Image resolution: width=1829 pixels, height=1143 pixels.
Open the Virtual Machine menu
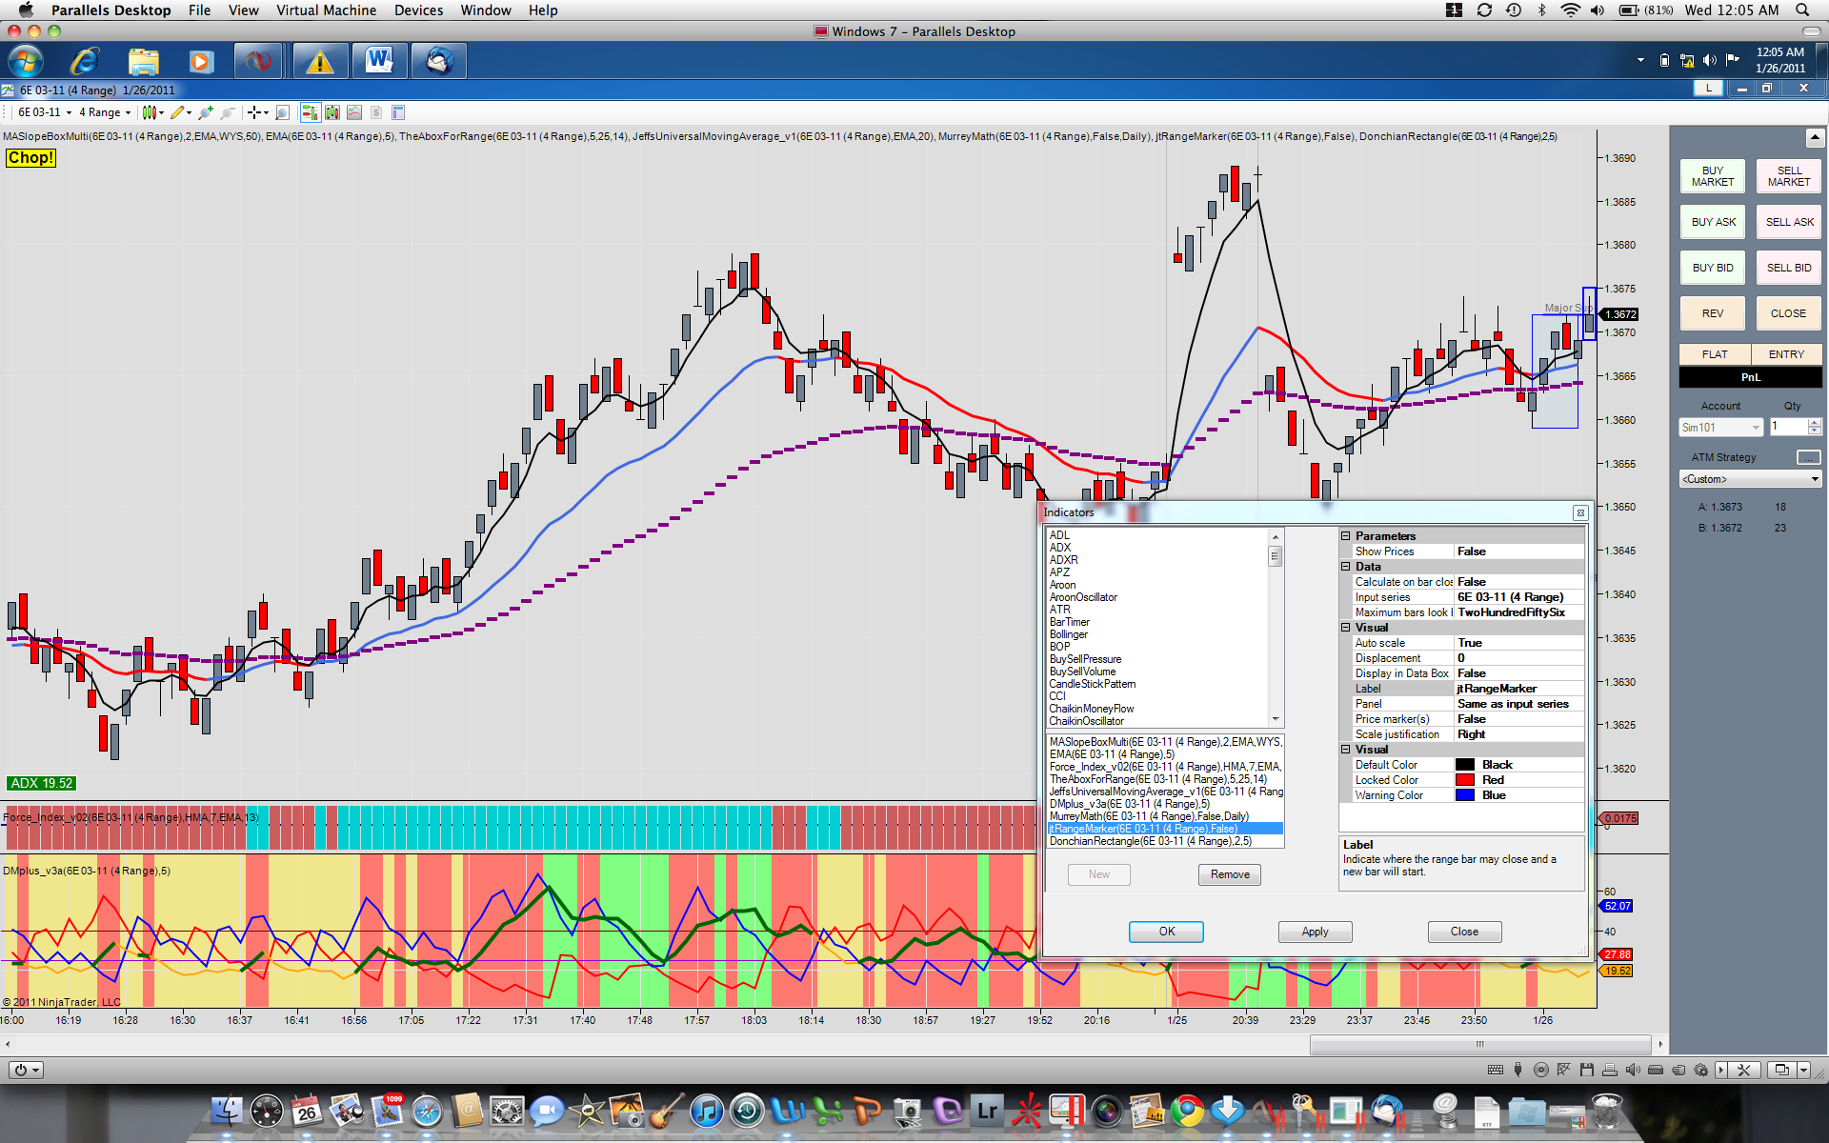point(326,10)
